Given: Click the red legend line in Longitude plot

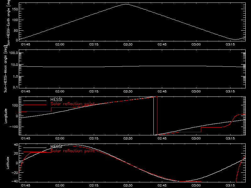Looking at the screenshot, I should click(35, 105).
